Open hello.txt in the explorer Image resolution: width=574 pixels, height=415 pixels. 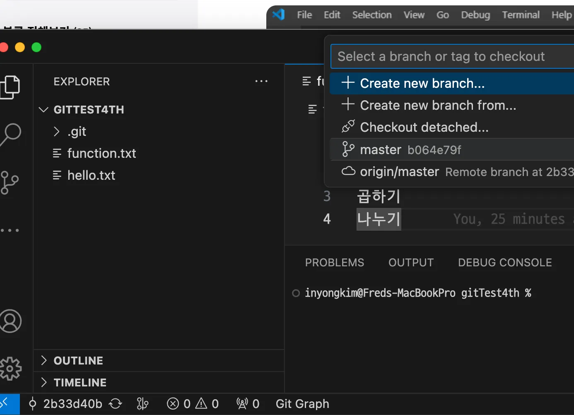click(91, 176)
